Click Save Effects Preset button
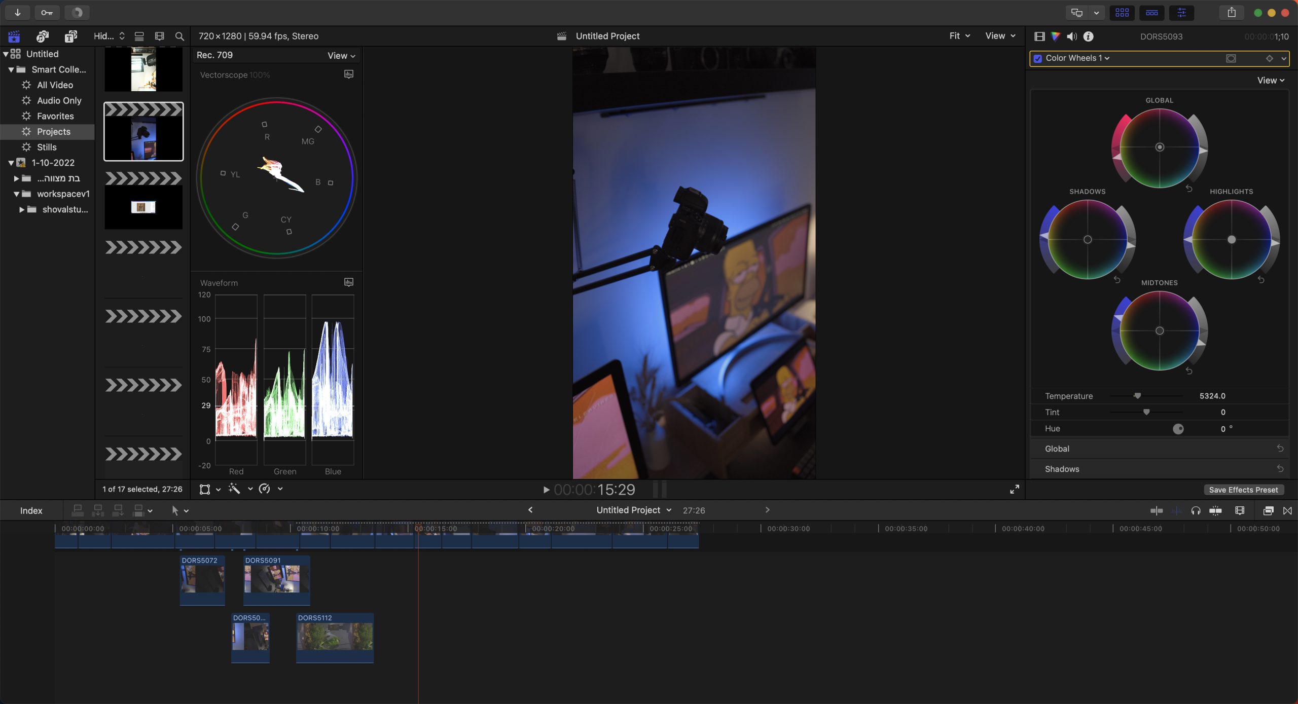The width and height of the screenshot is (1298, 704). pyautogui.click(x=1243, y=490)
